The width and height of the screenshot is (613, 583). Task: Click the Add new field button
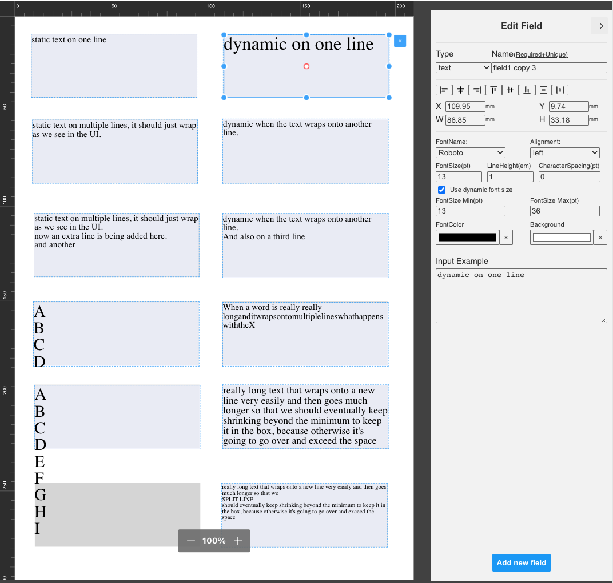(x=521, y=562)
